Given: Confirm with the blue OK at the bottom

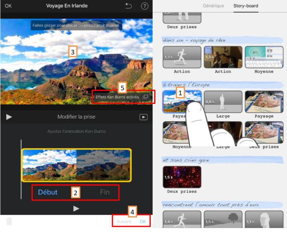Looking at the screenshot, I should (x=143, y=222).
